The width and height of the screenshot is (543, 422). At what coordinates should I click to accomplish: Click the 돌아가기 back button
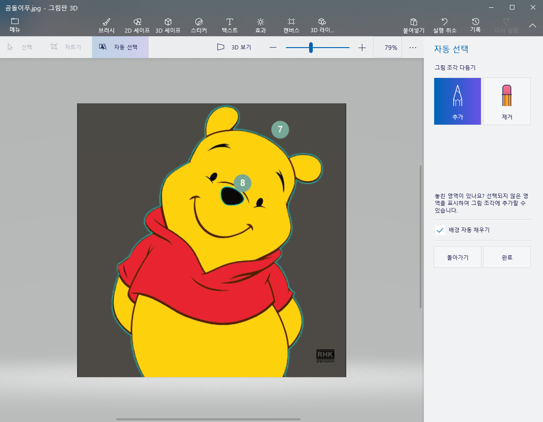pyautogui.click(x=457, y=257)
